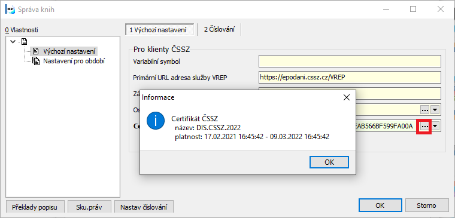Click the blue information icon in dialog
Viewport: 455px width, 218px height.
click(156, 120)
